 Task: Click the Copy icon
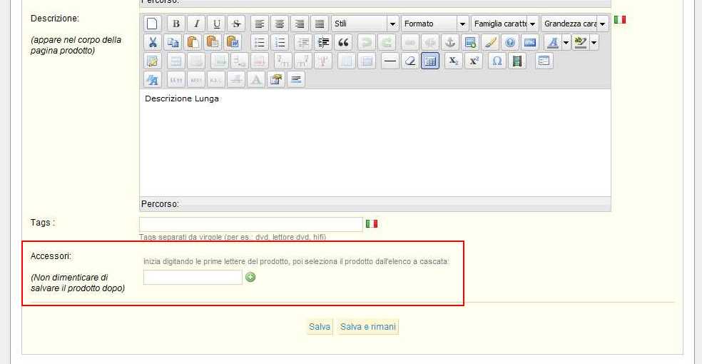[173, 43]
